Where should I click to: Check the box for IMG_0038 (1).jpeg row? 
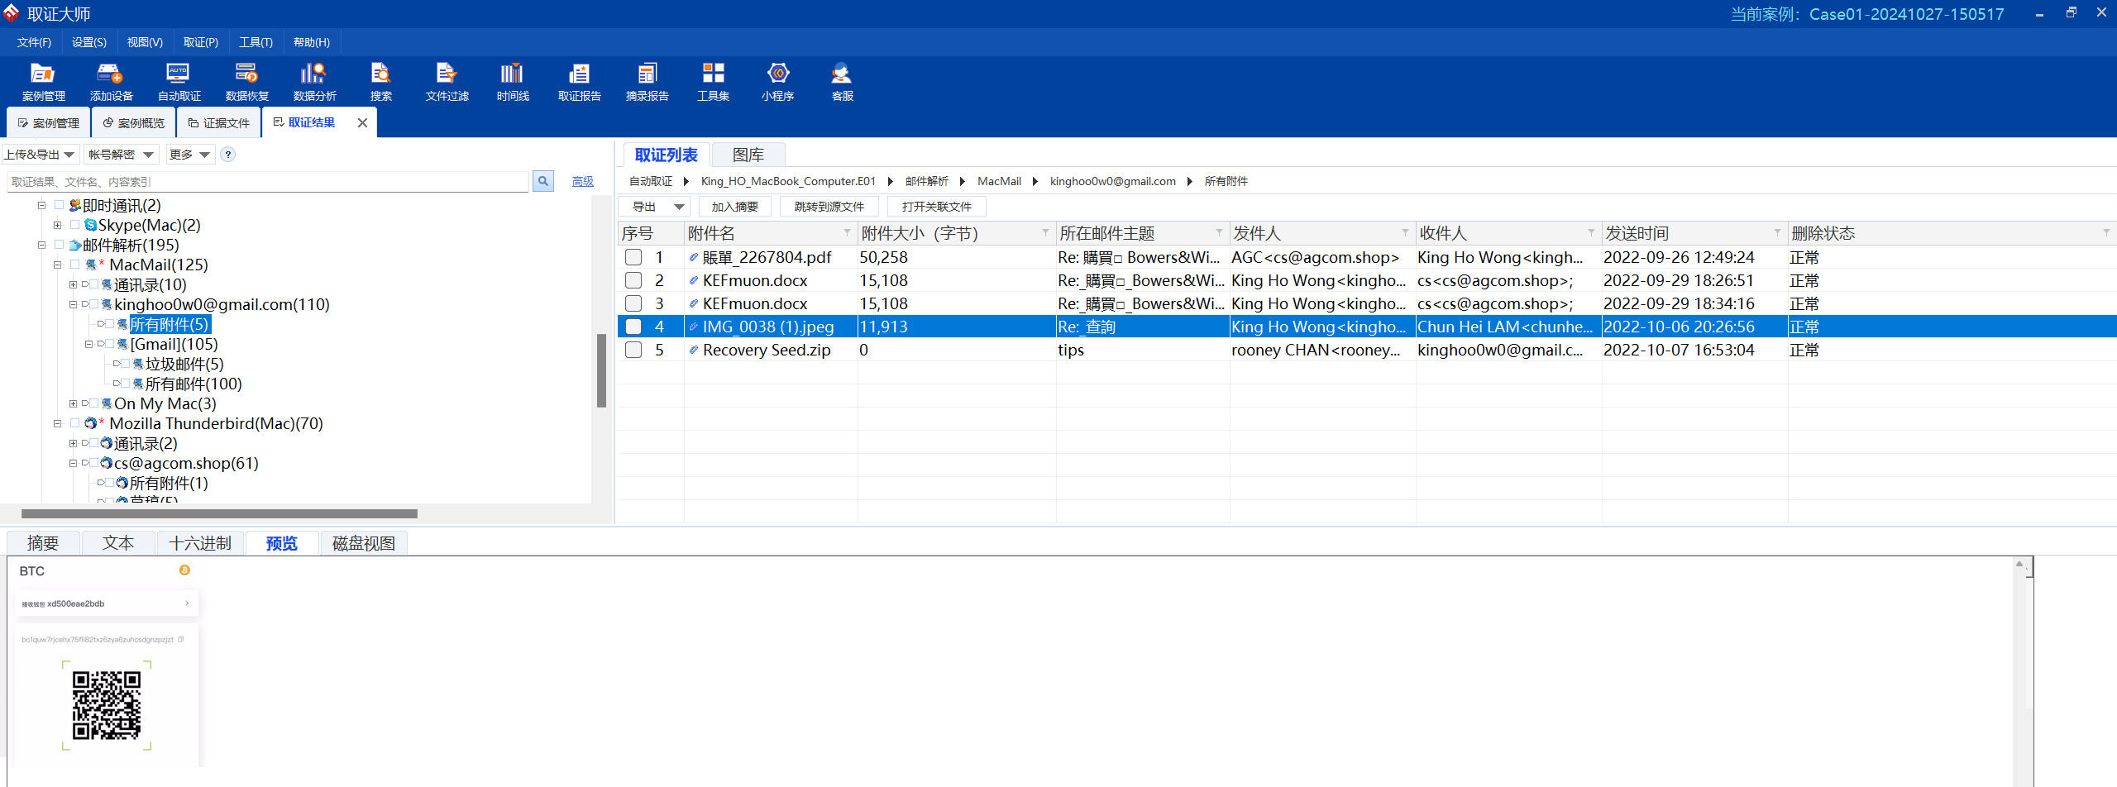(633, 327)
